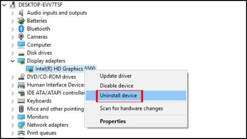247x139 pixels.
Task: Click the Print queues printer icon
Action: coord(21,133)
